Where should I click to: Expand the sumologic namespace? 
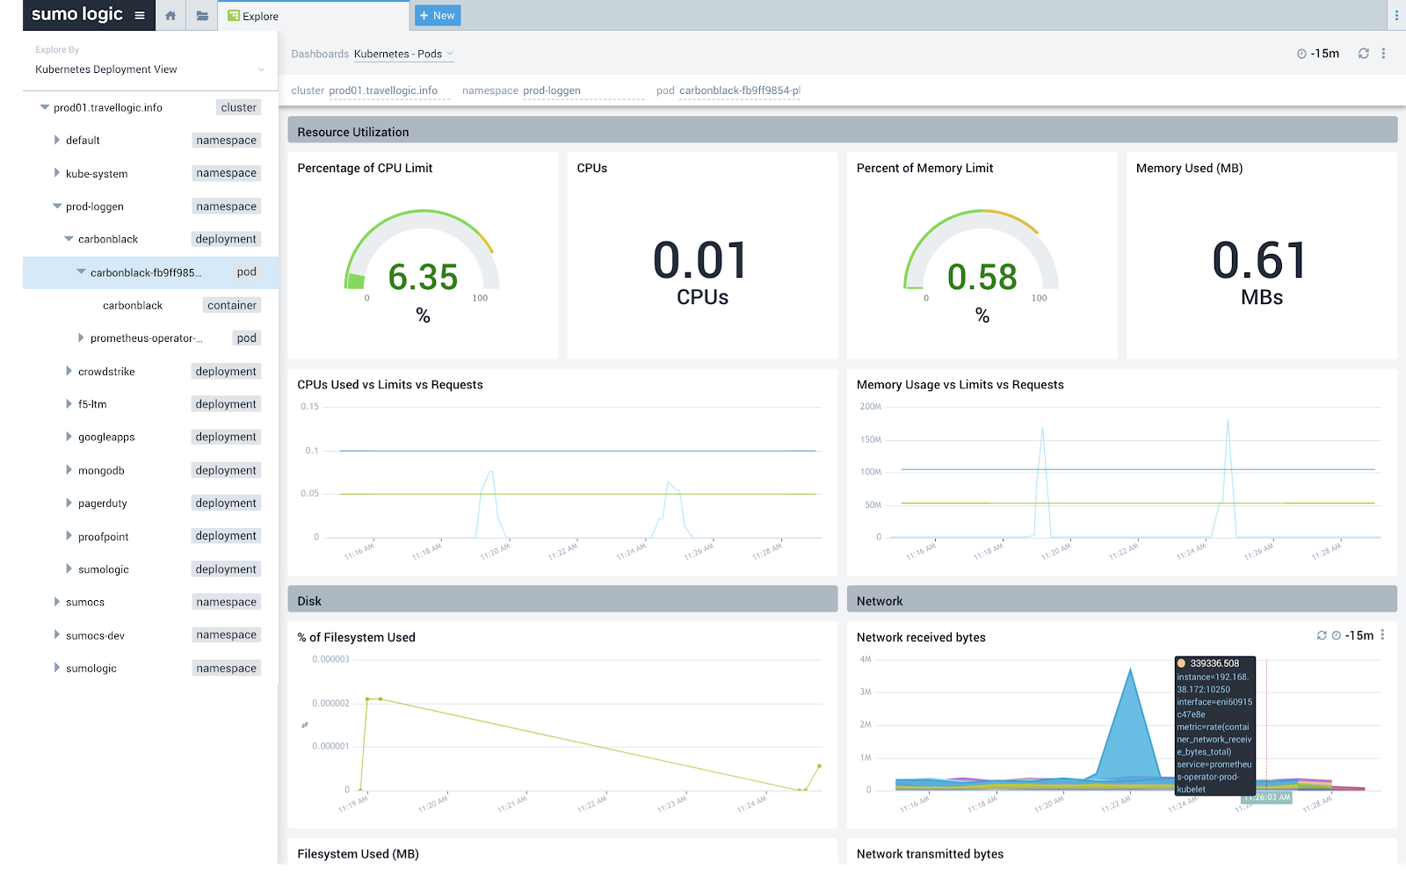[57, 668]
